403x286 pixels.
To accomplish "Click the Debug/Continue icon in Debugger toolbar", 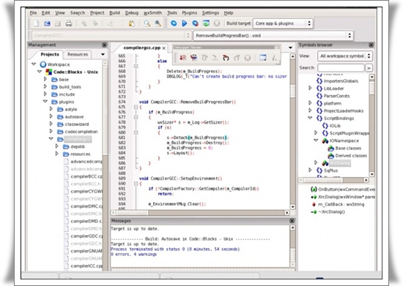I will tap(182, 58).
